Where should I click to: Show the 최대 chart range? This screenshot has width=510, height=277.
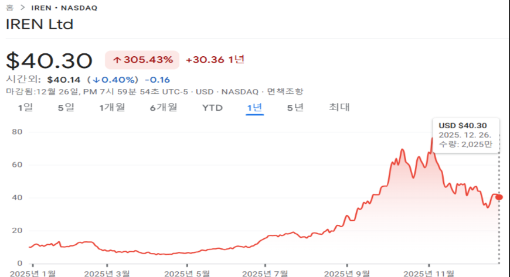point(339,107)
